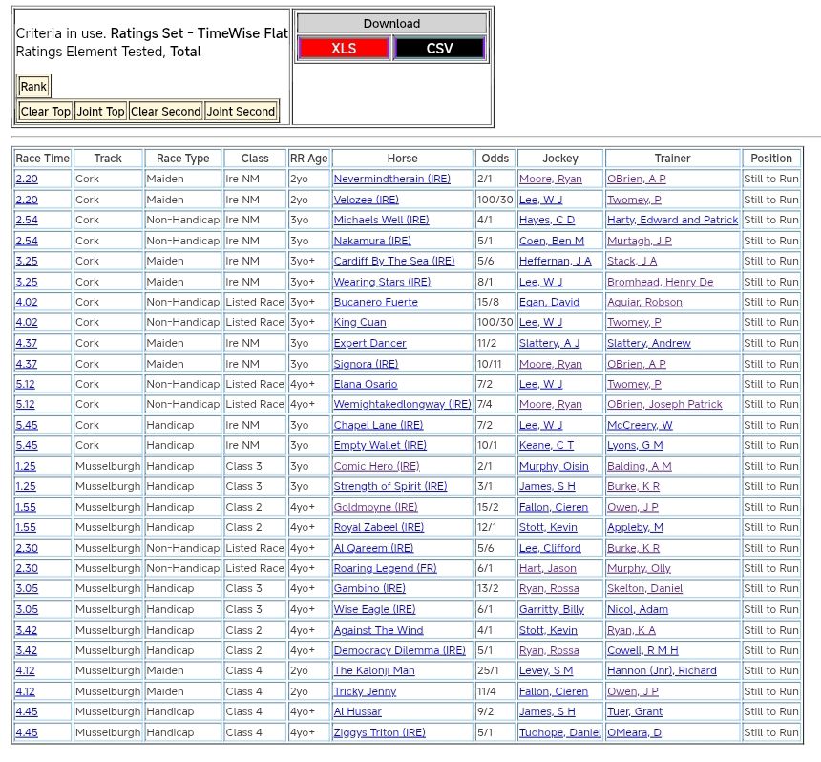This screenshot has height=762, width=821.
Task: Click the Clear Top button
Action: (46, 112)
